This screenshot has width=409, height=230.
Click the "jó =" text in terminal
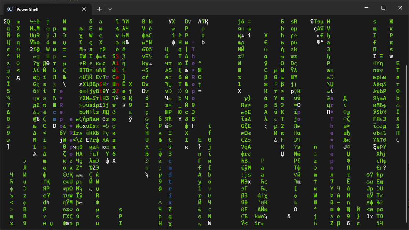[244, 22]
